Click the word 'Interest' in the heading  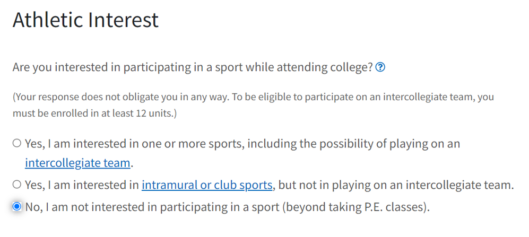click(x=123, y=20)
